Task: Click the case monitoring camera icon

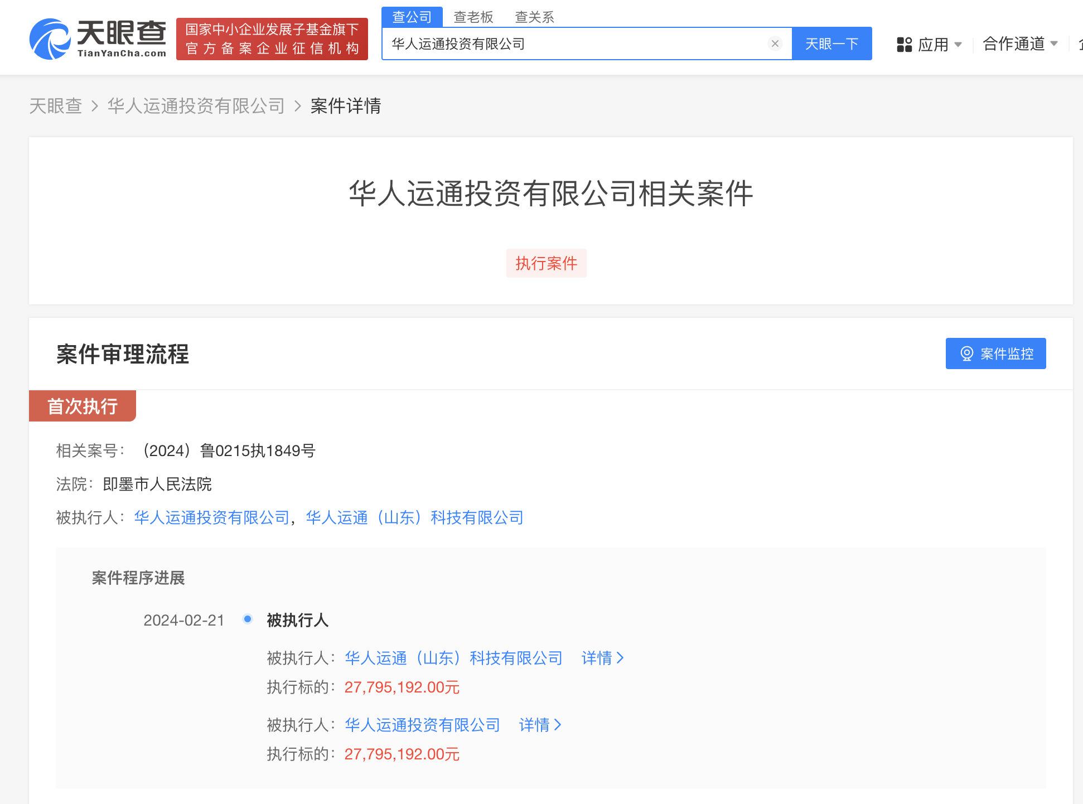Action: (966, 353)
